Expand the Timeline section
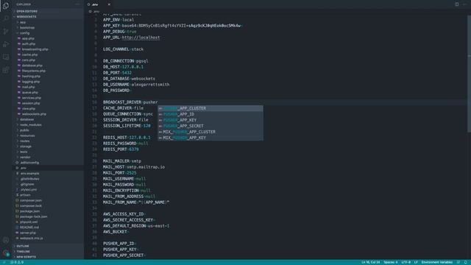The image size is (471, 265). click(x=48, y=252)
